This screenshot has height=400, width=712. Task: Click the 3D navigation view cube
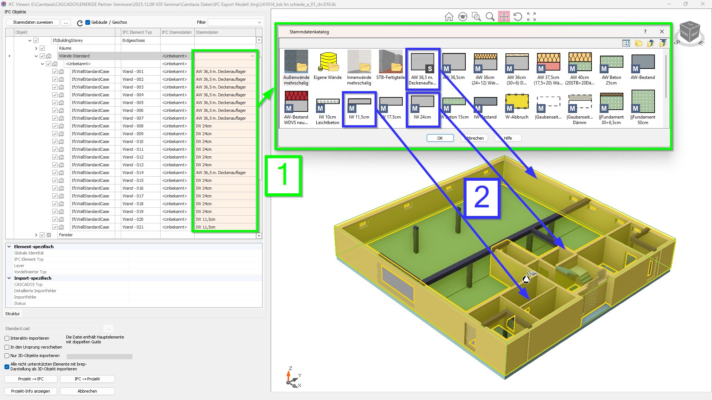pyautogui.click(x=689, y=33)
